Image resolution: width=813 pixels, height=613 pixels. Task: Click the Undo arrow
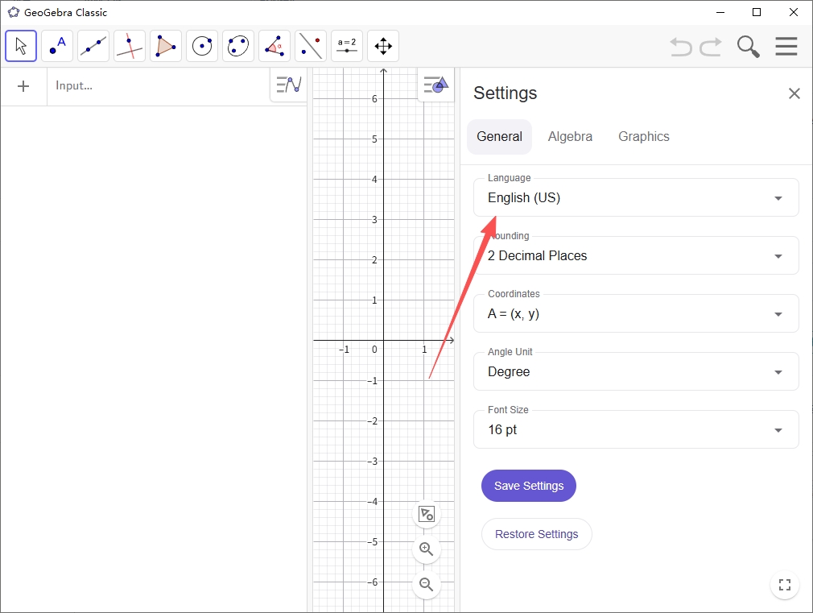[x=681, y=47]
